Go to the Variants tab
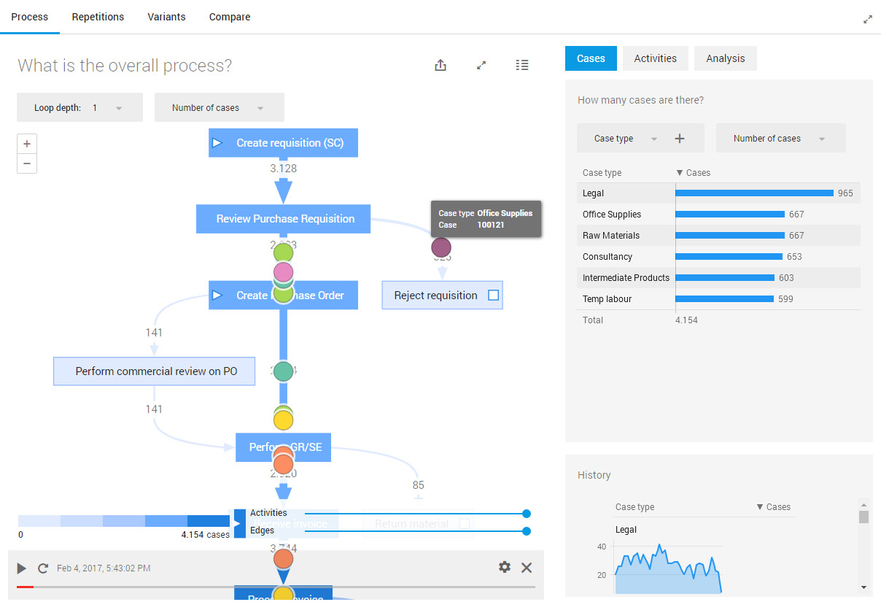 tap(166, 17)
